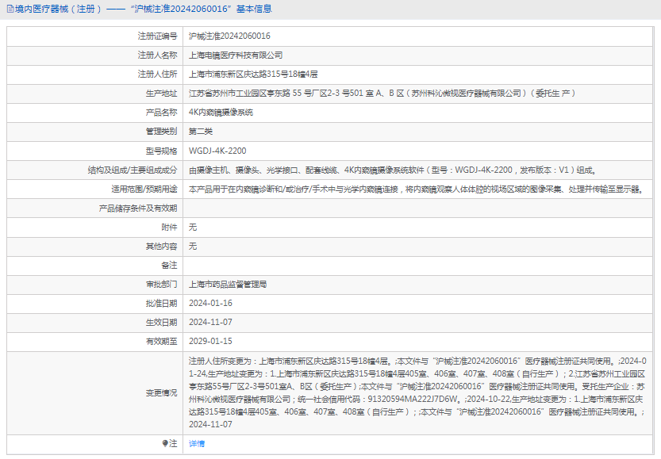Click the 产品名称 label
This screenshot has width=661, height=459.
161,113
